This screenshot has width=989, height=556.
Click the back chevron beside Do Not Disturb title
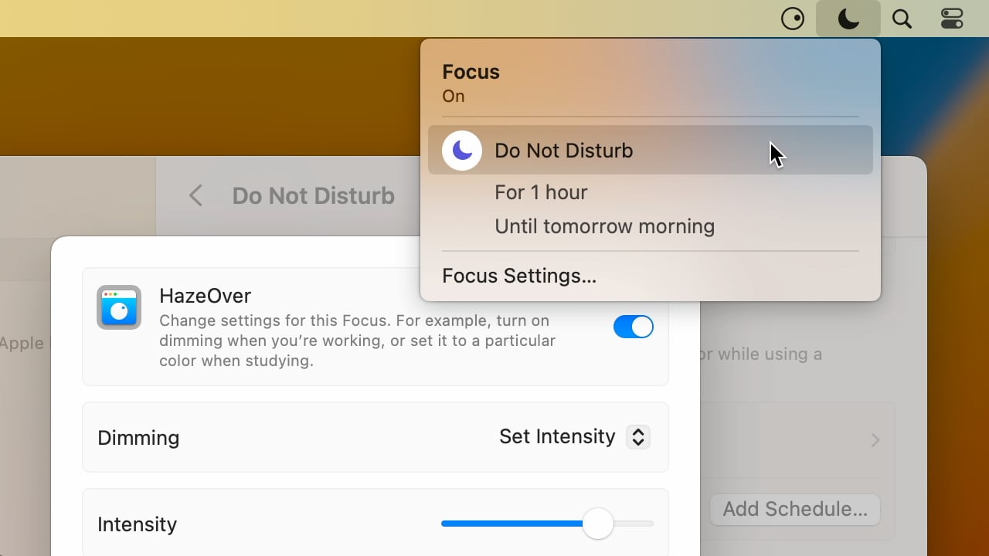[195, 195]
